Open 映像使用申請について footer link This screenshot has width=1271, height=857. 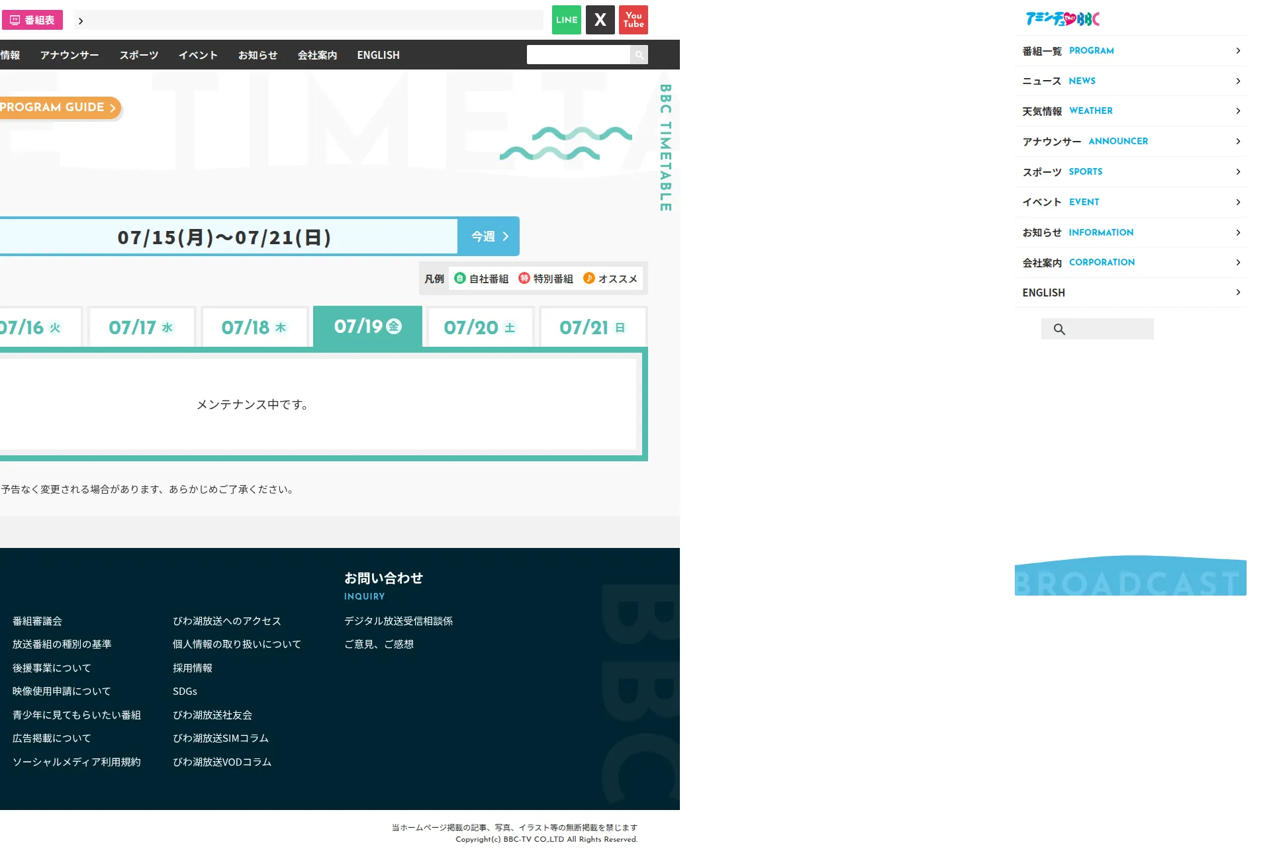(x=62, y=691)
